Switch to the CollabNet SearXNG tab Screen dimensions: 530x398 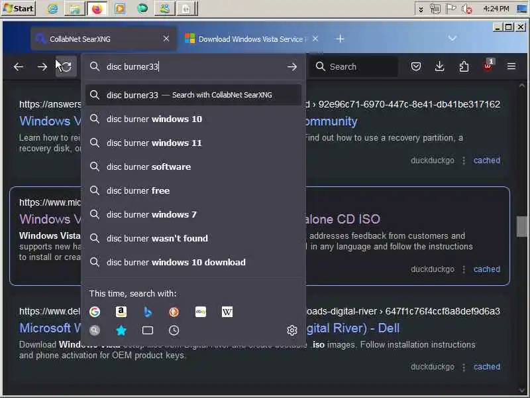coord(103,39)
